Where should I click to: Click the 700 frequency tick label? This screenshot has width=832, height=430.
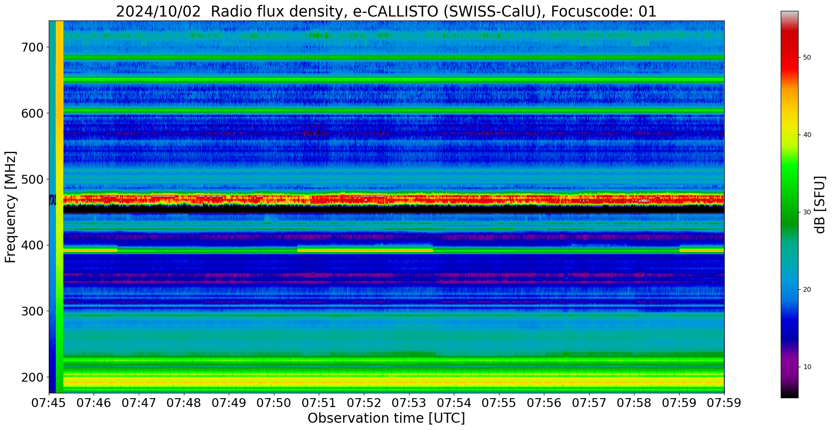pyautogui.click(x=32, y=47)
